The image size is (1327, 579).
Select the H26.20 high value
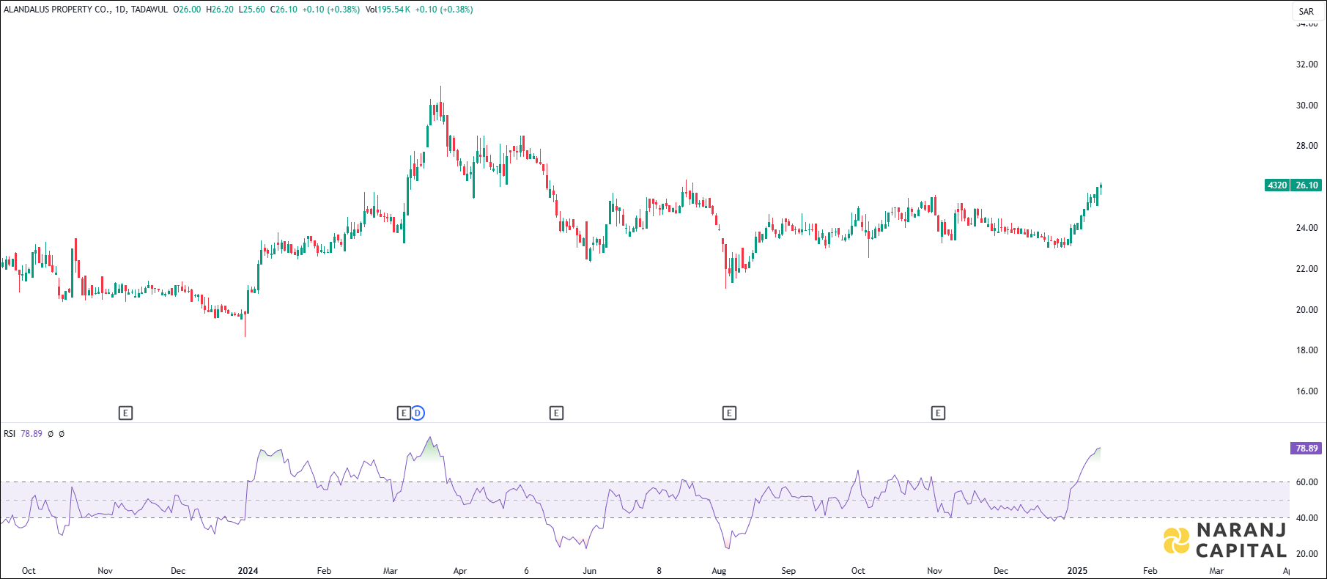pos(220,10)
